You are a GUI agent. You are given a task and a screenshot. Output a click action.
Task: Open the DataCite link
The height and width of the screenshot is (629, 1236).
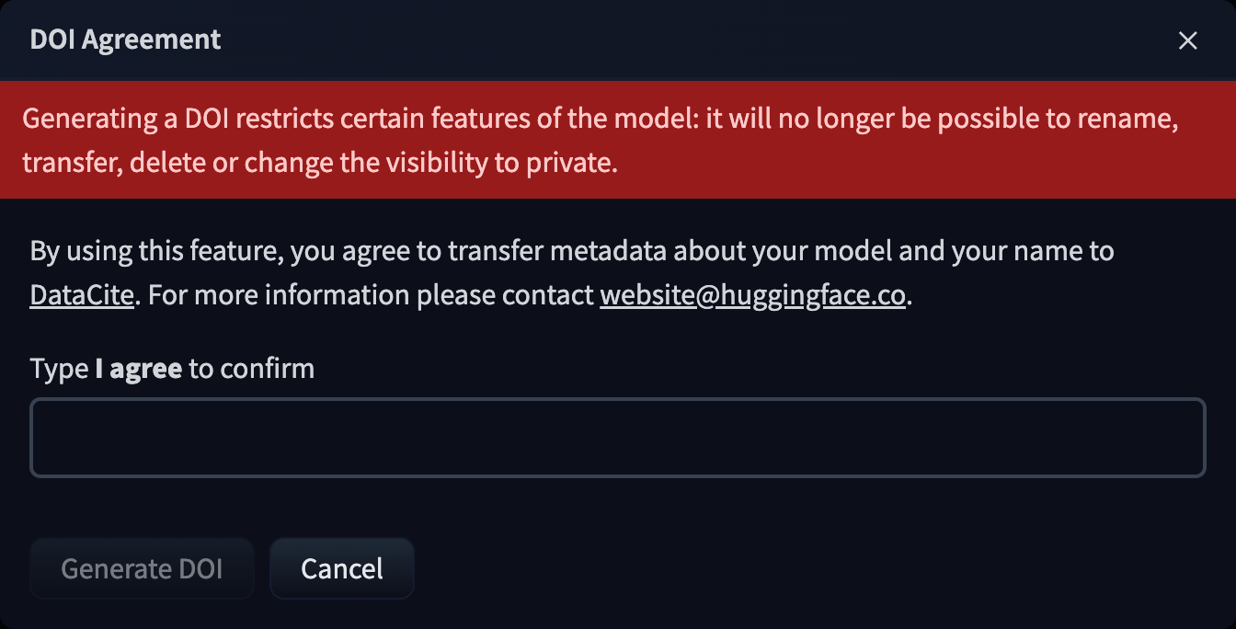pos(82,296)
